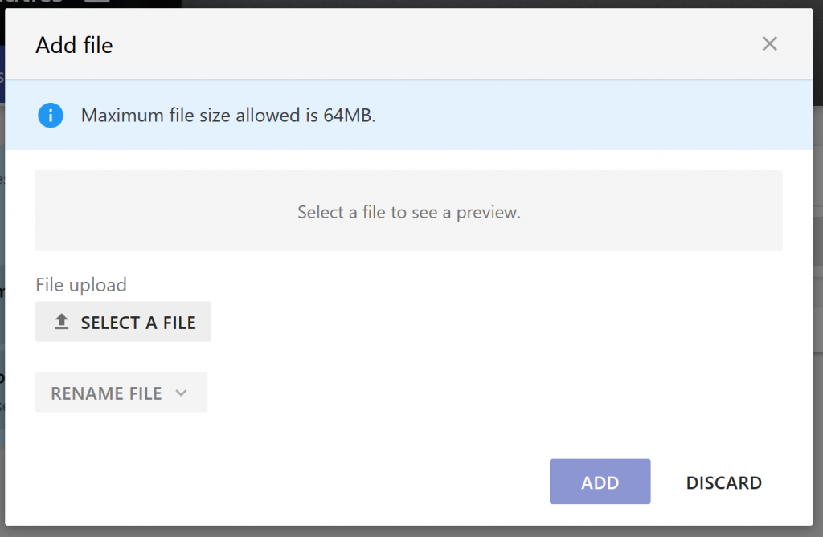This screenshot has height=537, width=823.
Task: Click the file preview placeholder area
Action: (x=409, y=210)
